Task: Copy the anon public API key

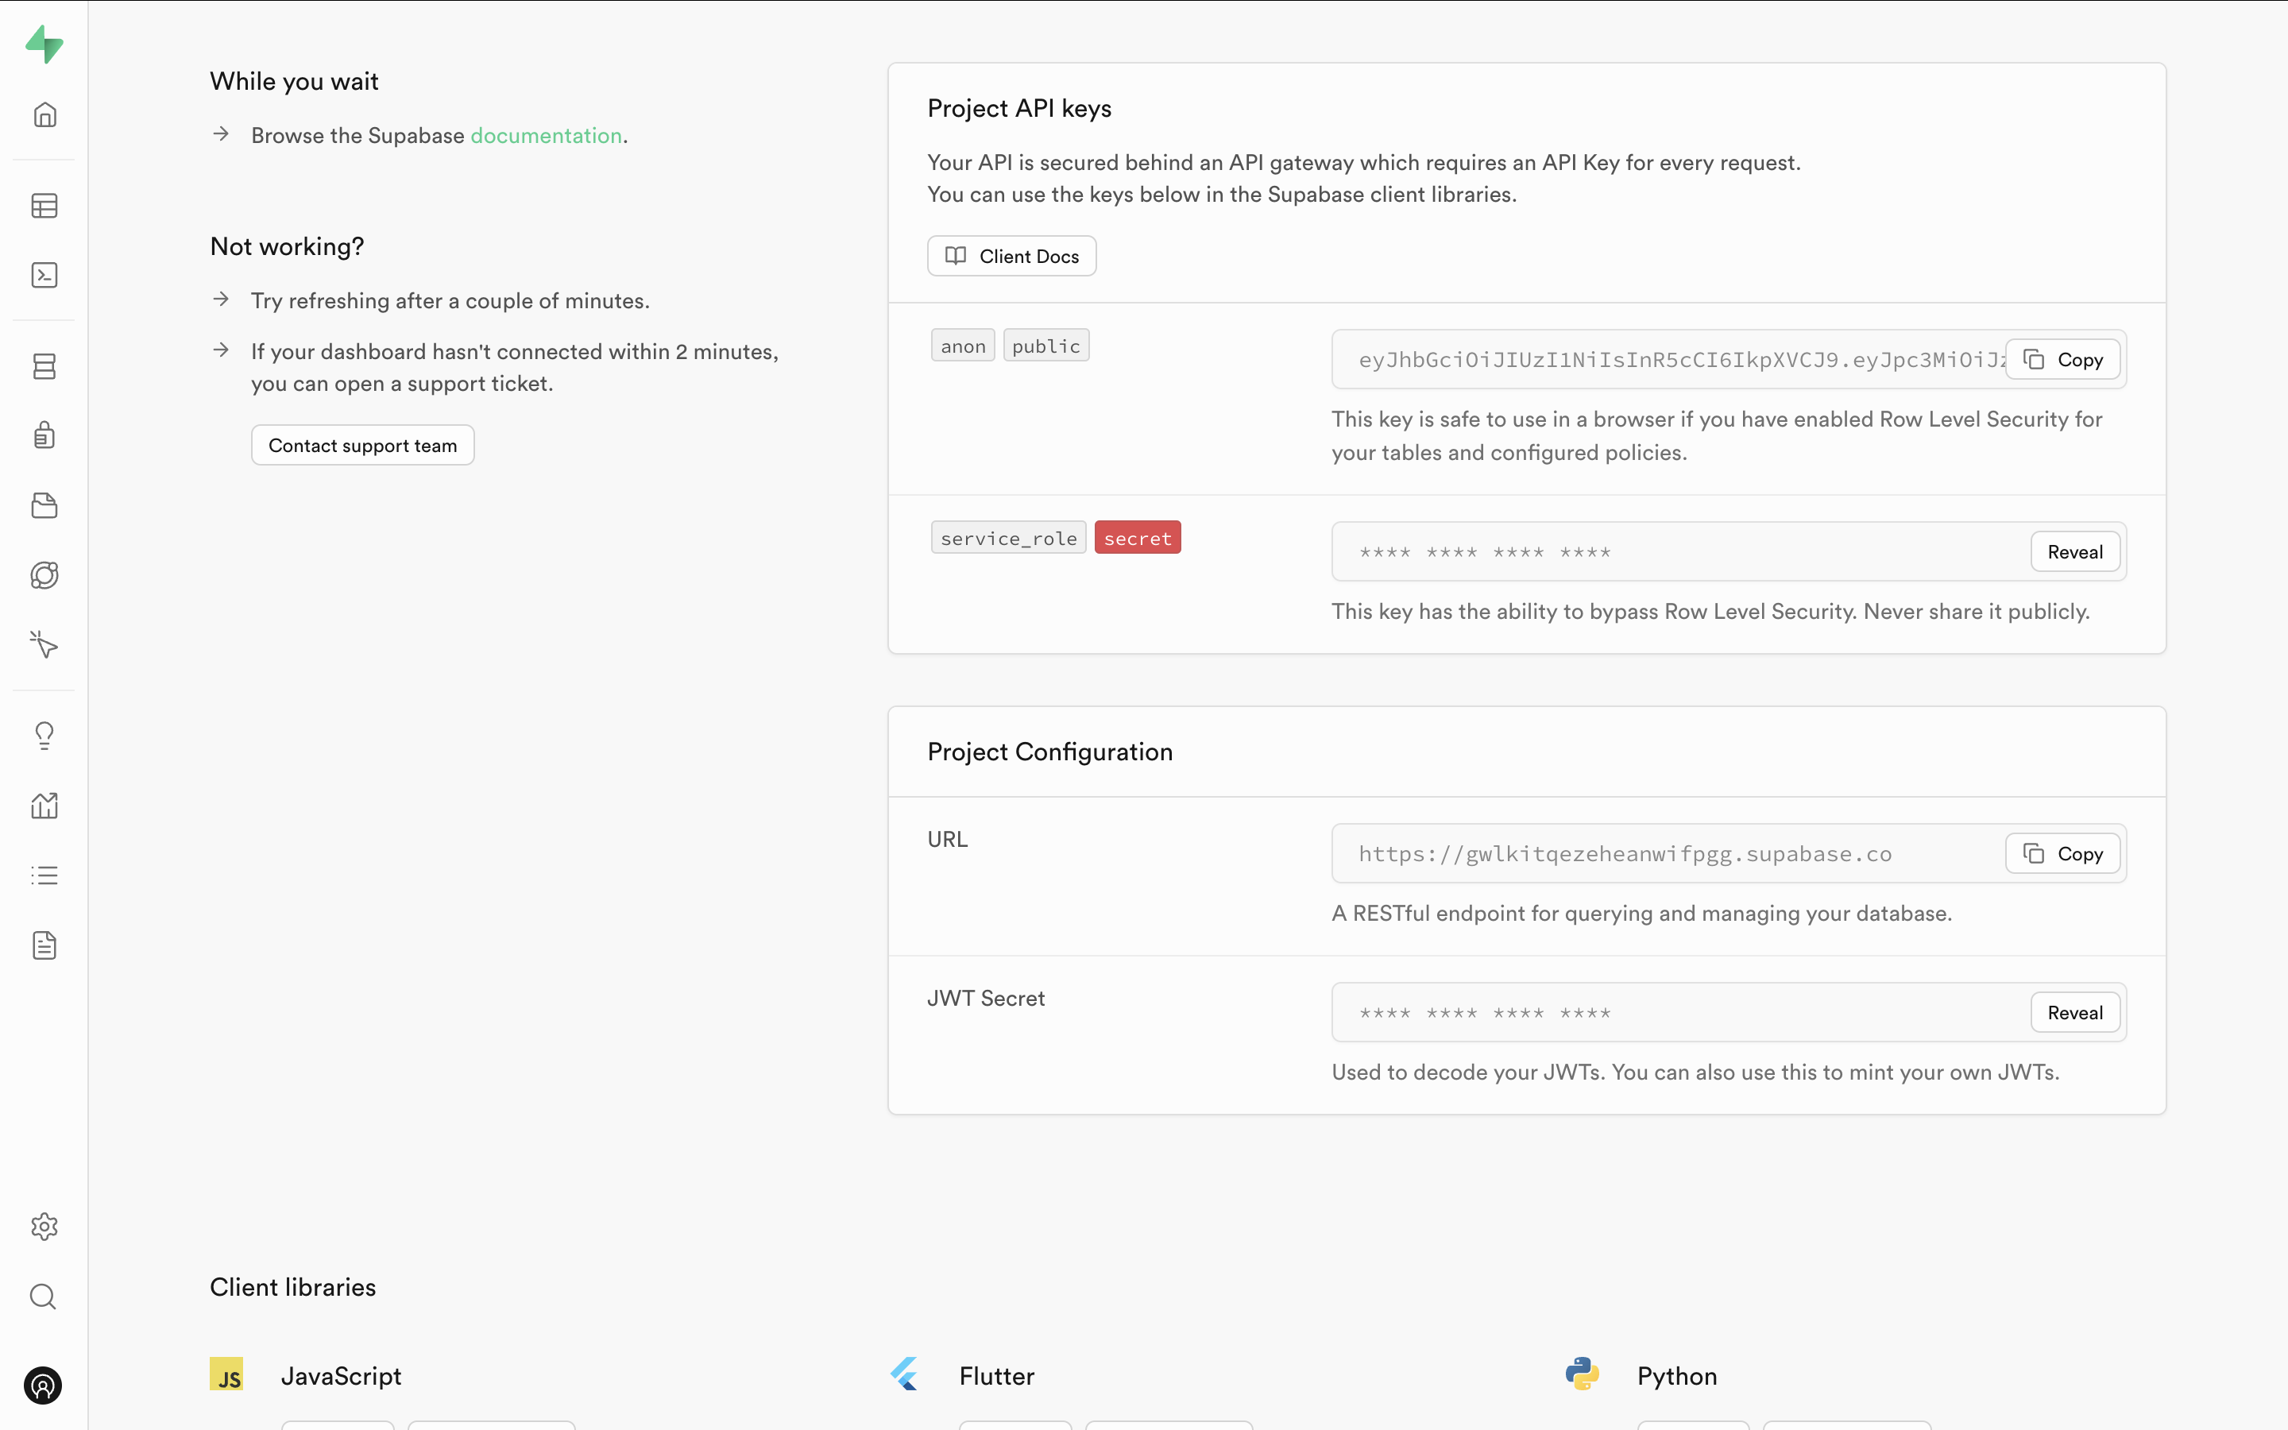Action: coord(2062,359)
